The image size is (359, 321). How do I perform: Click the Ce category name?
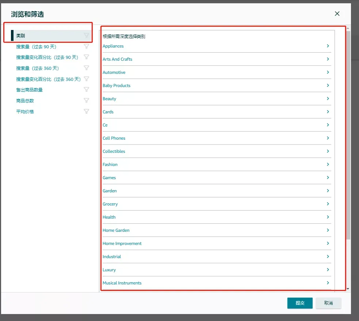click(x=105, y=125)
